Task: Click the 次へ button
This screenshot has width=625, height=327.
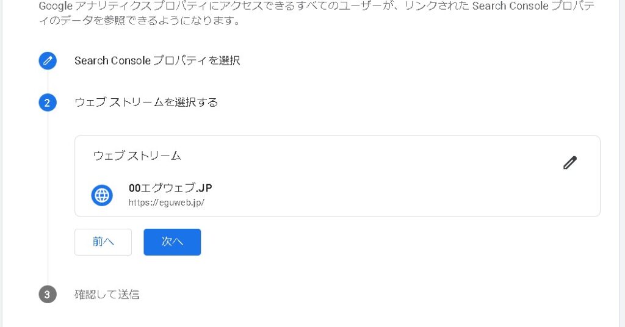Action: (172, 242)
